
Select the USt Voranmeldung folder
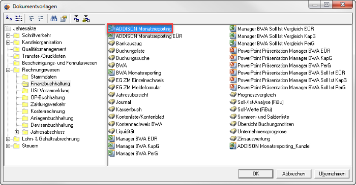tap(50, 90)
